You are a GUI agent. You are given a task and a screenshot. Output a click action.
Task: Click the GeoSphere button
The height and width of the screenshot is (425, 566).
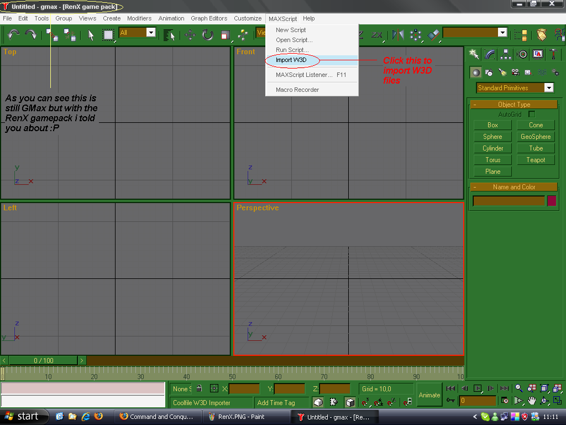coord(536,137)
